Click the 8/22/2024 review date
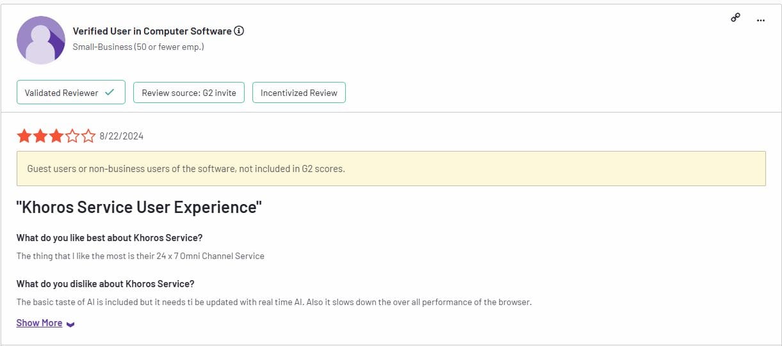Image resolution: width=782 pixels, height=346 pixels. coord(122,136)
